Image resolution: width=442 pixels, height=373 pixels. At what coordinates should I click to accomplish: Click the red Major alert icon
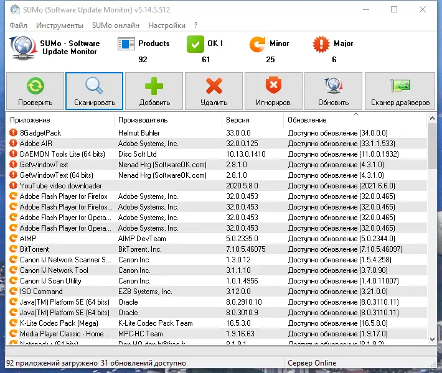tap(321, 44)
